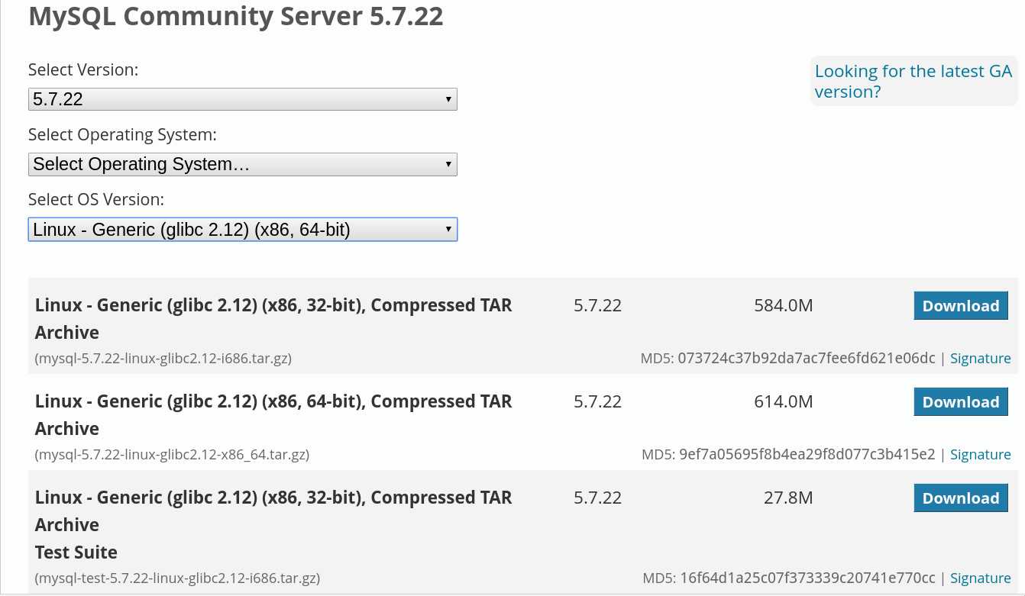Open the Select OS Version dropdown
Image resolution: width=1025 pixels, height=596 pixels.
243,230
